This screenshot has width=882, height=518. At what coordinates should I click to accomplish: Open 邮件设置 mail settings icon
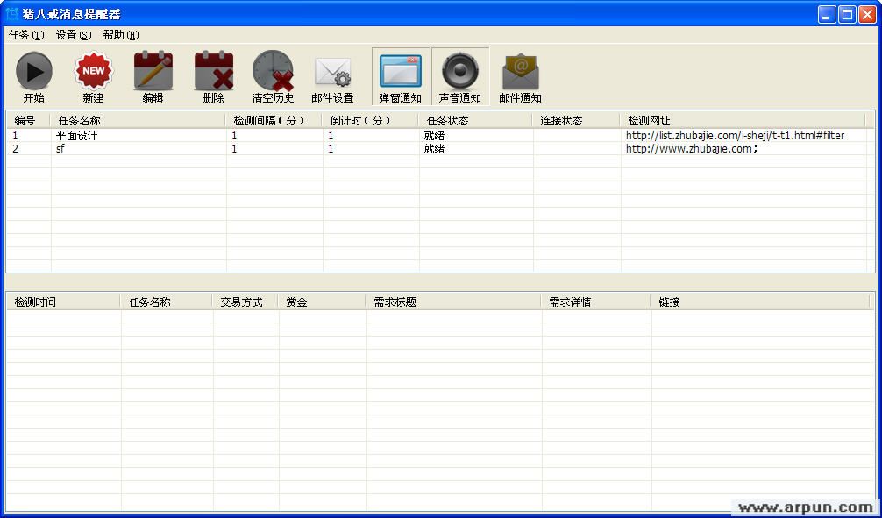pyautogui.click(x=332, y=72)
